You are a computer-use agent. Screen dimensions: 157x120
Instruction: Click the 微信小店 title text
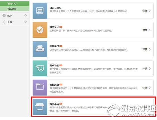tap(54, 104)
